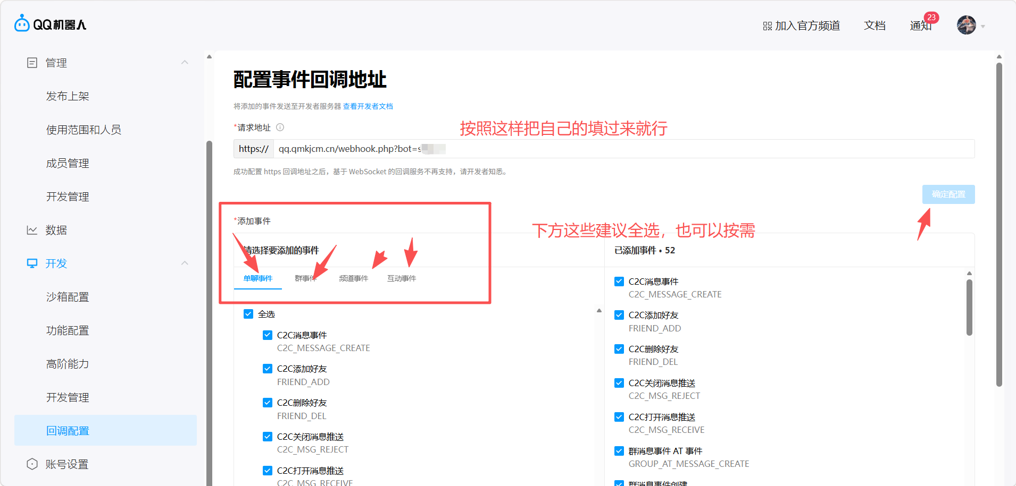Open 成员管理 in the sidebar
Screen dimensions: 1016x486
(x=68, y=163)
